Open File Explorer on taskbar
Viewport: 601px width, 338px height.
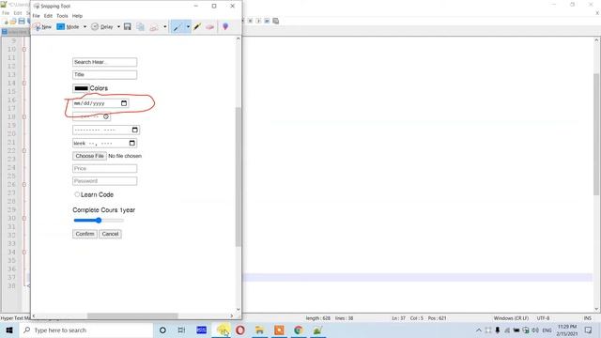point(259,330)
